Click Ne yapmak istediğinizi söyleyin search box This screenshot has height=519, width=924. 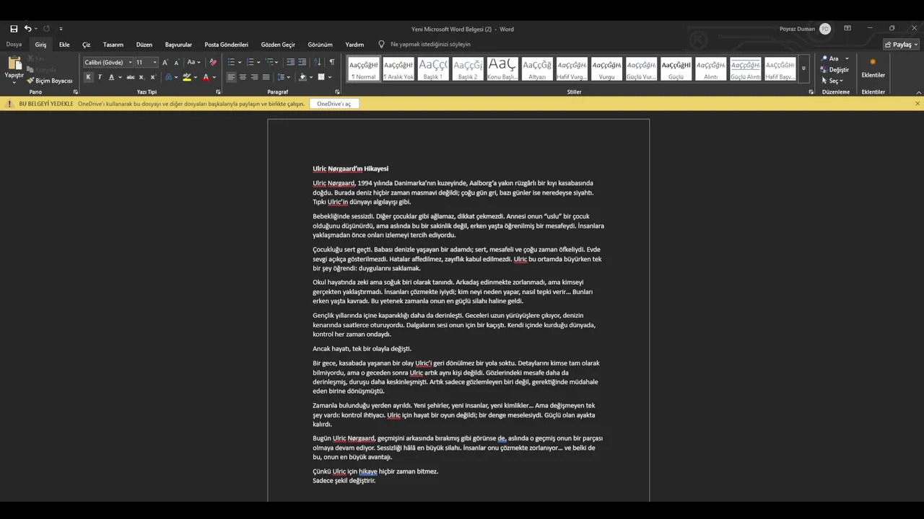pos(430,45)
